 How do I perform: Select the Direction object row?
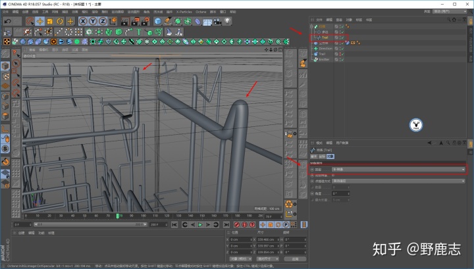pyautogui.click(x=325, y=48)
